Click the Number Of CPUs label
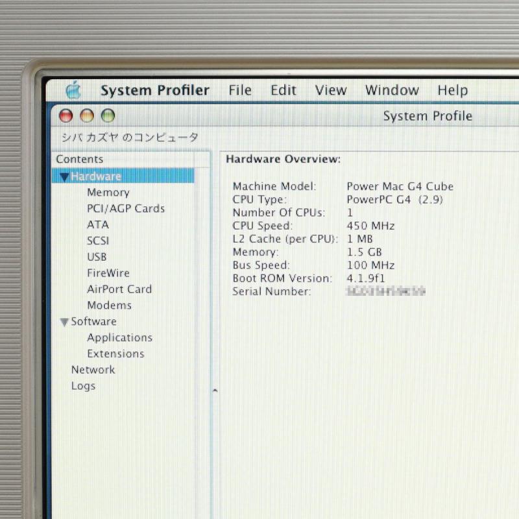This screenshot has height=519, width=519. [279, 213]
